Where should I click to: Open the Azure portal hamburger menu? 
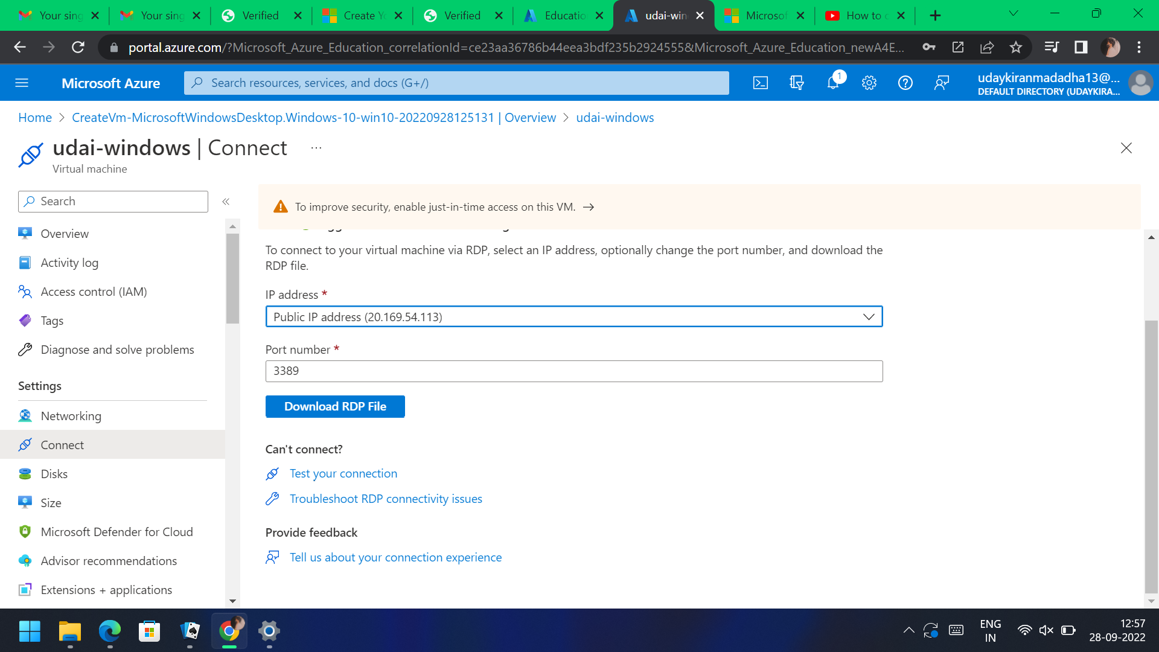point(22,83)
